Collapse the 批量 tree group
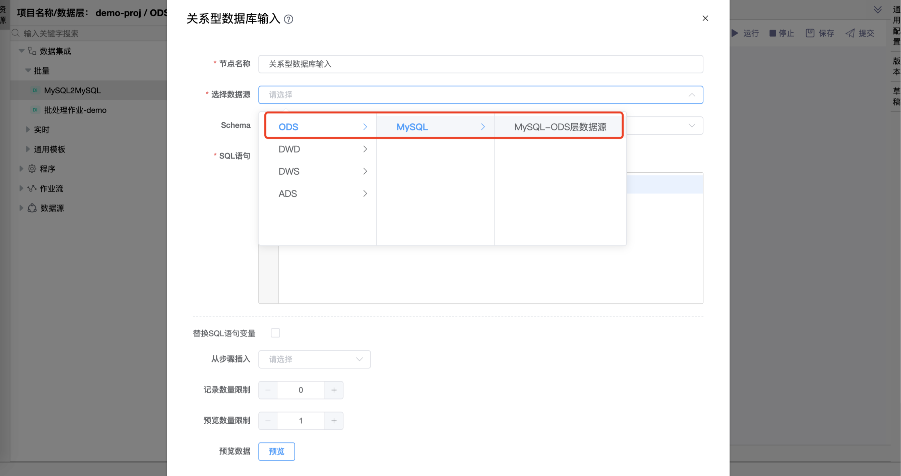Viewport: 901px width, 476px height. [28, 70]
